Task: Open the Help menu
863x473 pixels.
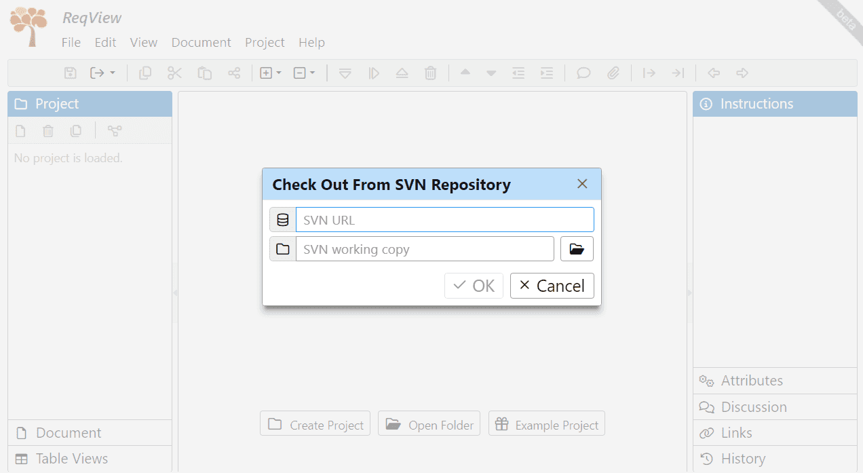Action: (312, 42)
